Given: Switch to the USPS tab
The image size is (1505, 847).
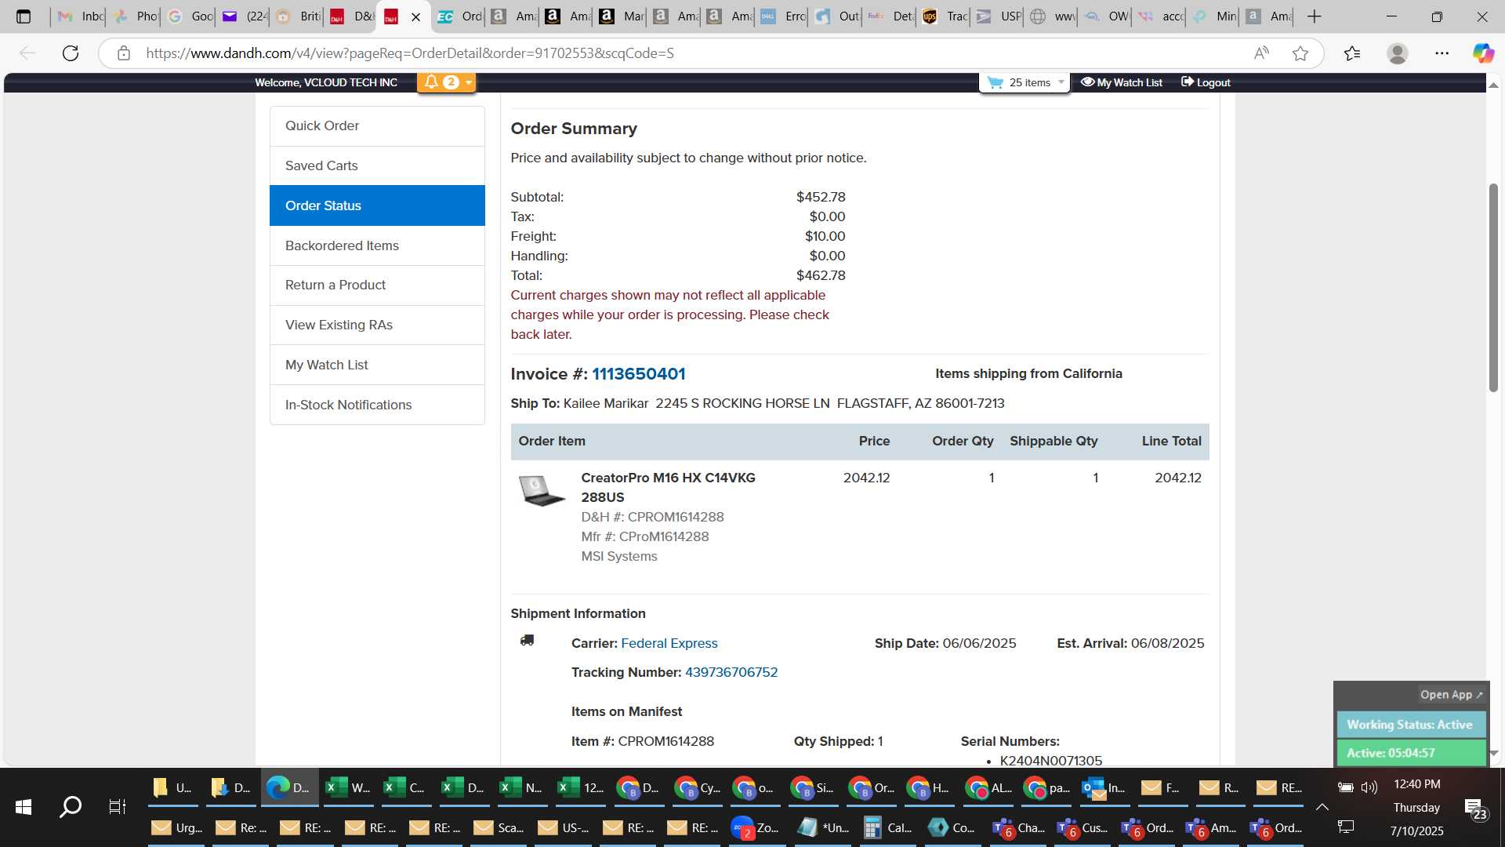Looking at the screenshot, I should pos(999,16).
